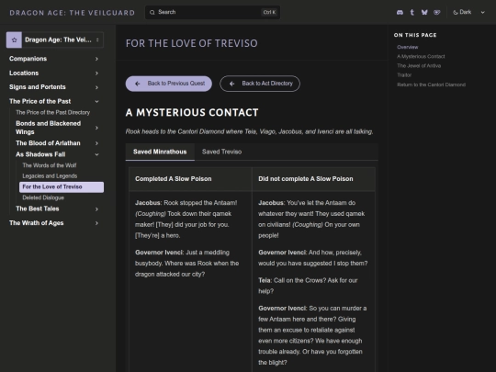Focus the Search input field
The image size is (496, 372).
coord(212,12)
